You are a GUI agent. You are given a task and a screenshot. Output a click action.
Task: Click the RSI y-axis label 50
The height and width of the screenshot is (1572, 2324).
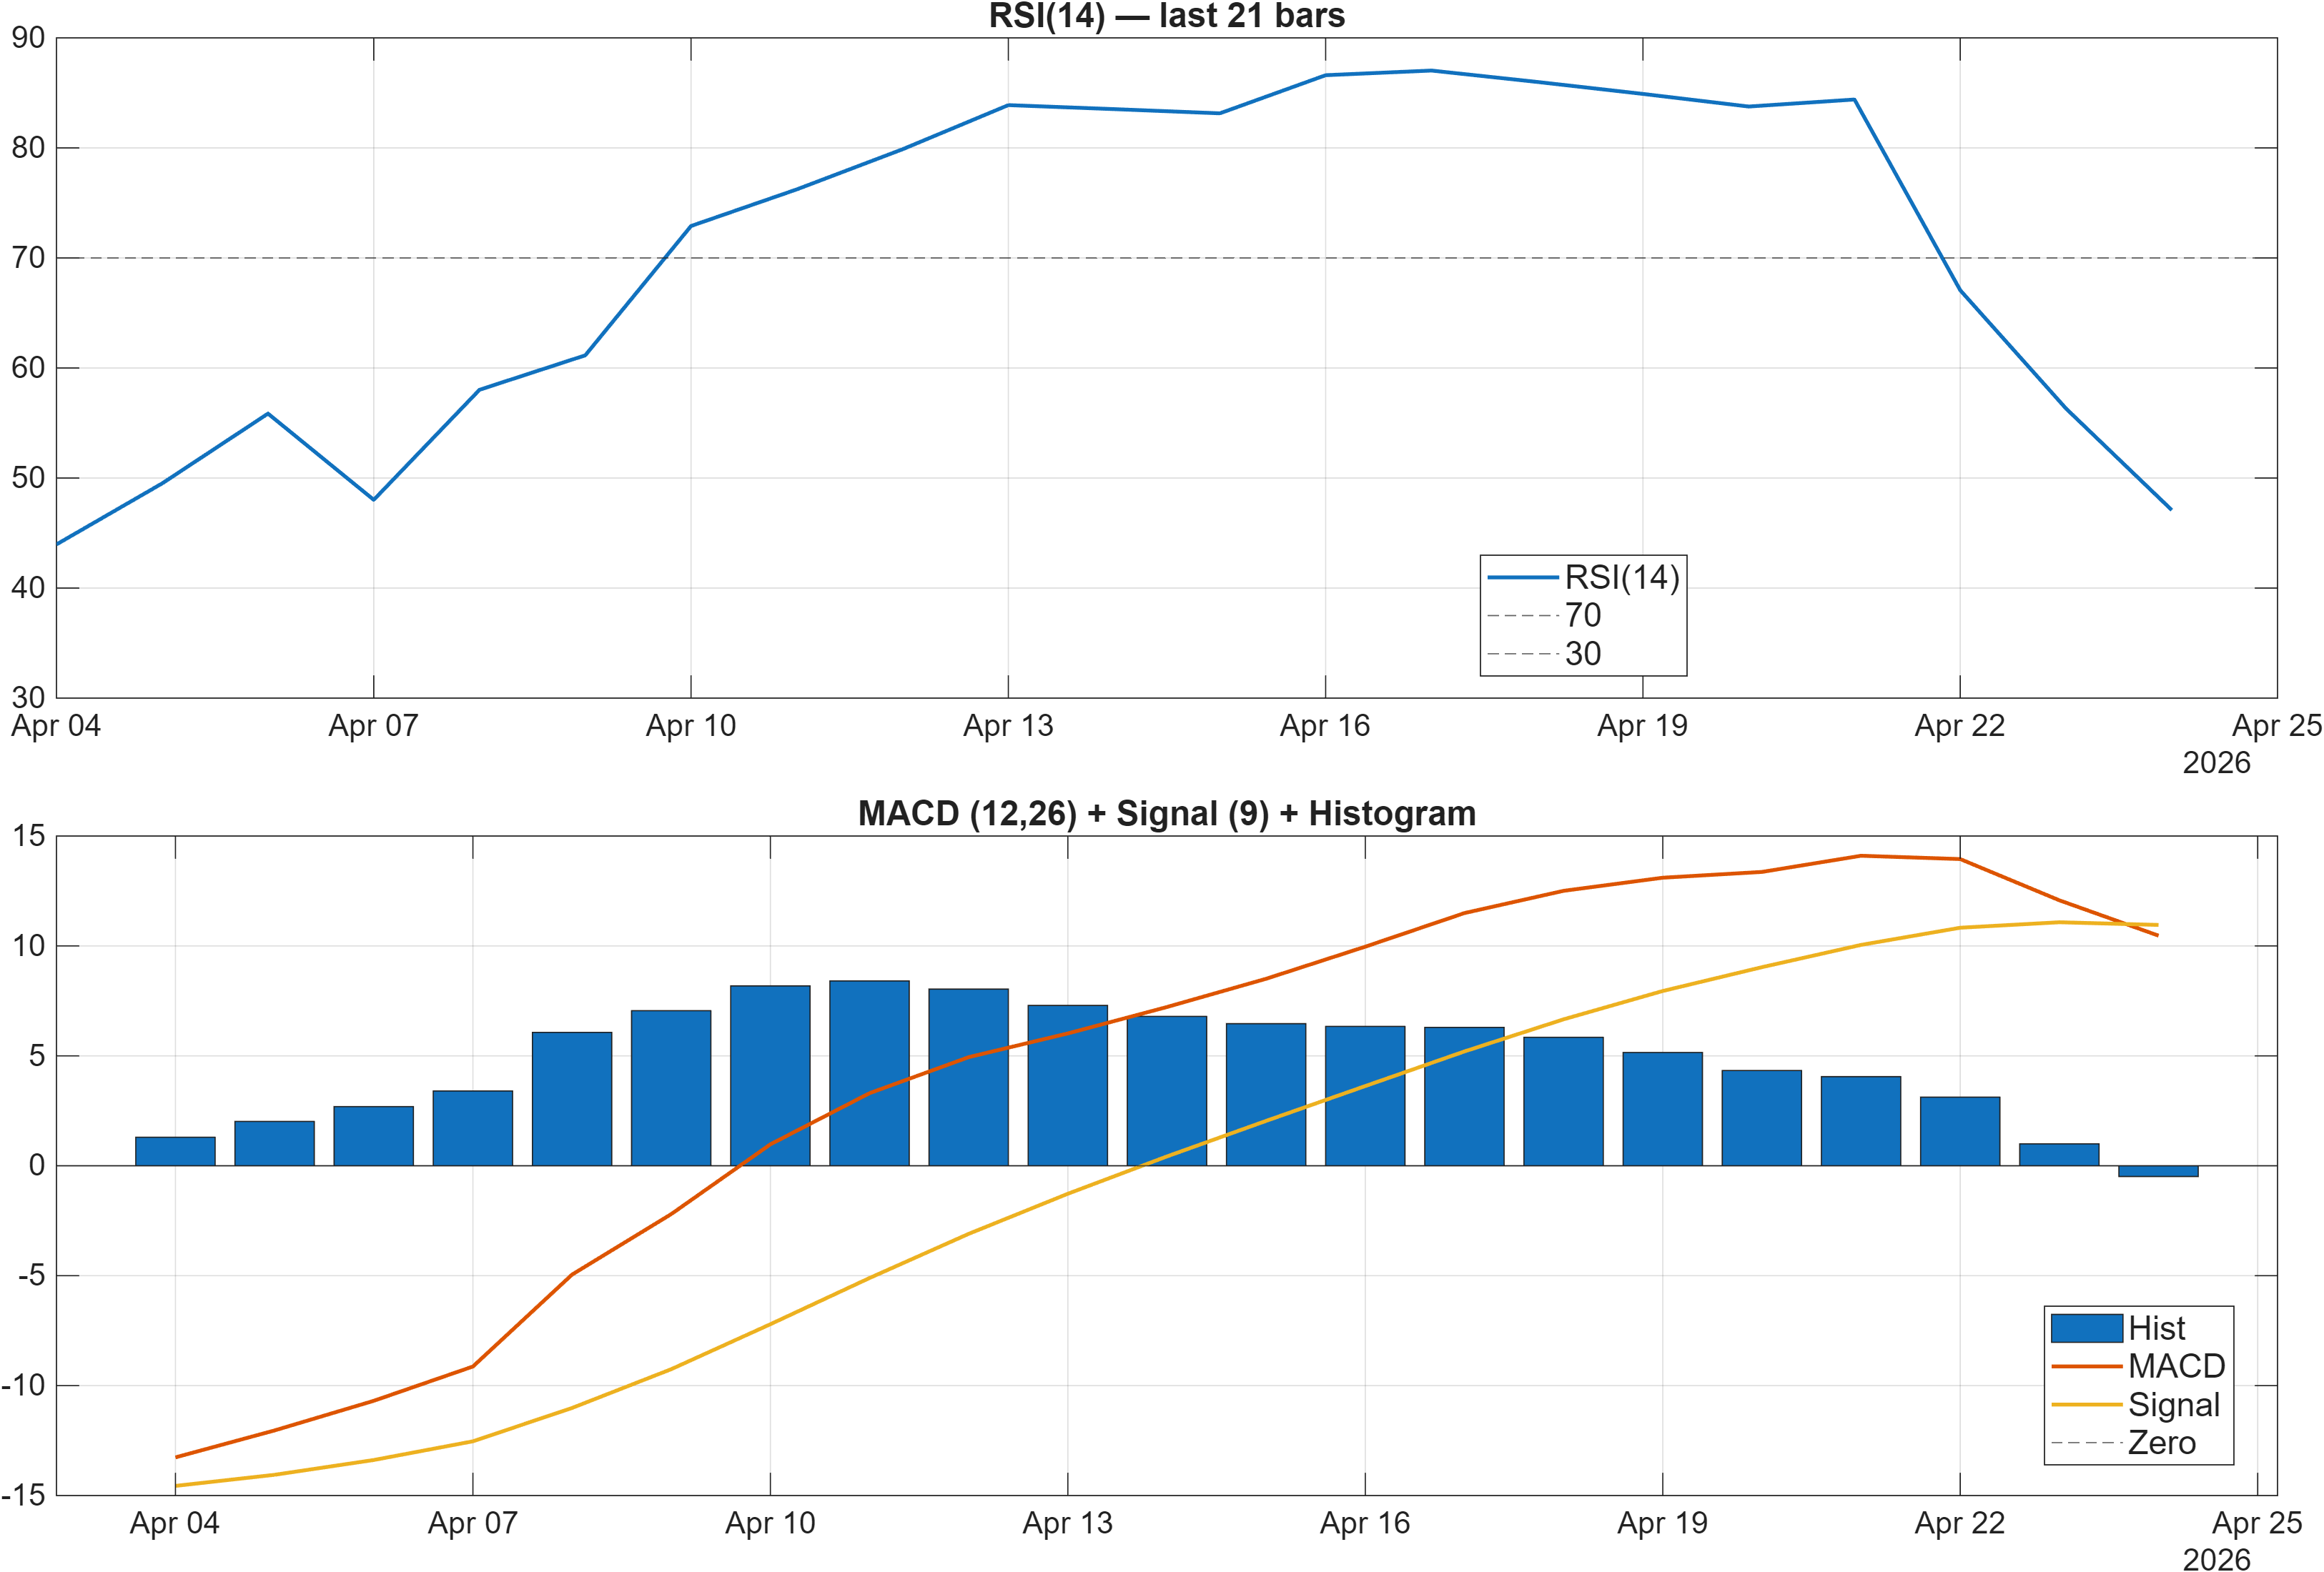28,478
